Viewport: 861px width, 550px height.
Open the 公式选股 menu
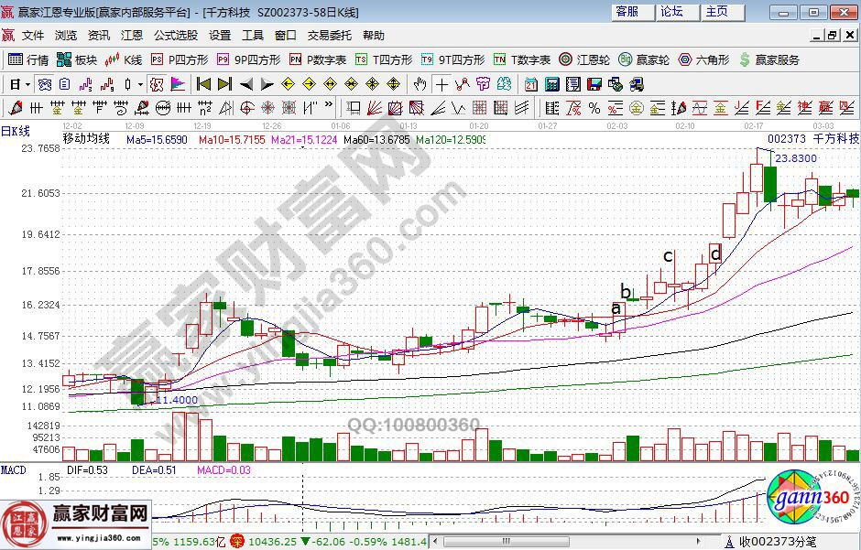175,36
